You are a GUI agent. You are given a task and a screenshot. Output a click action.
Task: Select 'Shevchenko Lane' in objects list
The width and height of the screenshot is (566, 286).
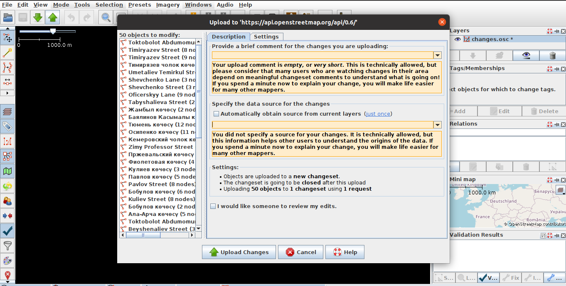[x=157, y=80]
